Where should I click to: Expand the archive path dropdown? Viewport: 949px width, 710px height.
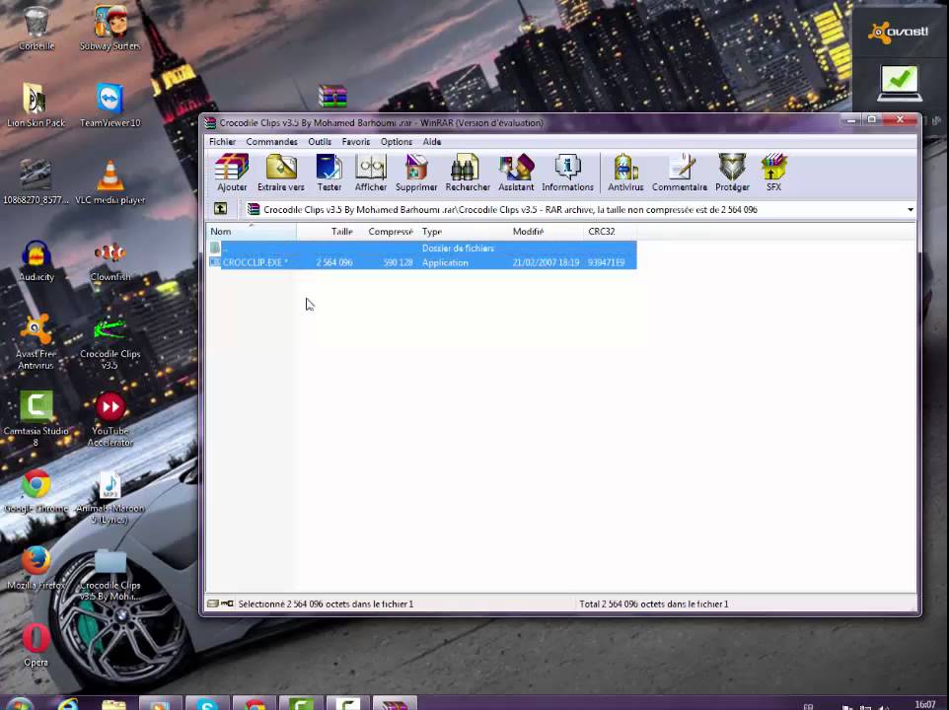pos(911,210)
